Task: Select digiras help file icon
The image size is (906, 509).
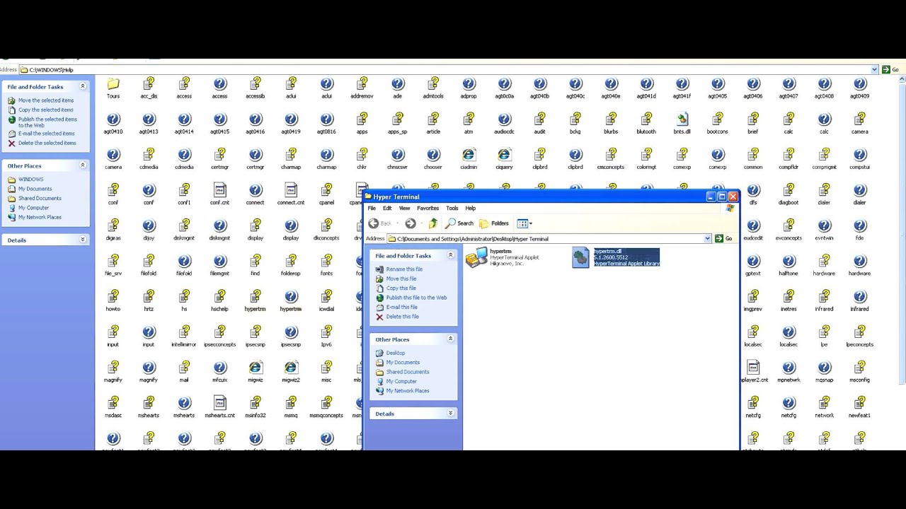Action: tap(113, 226)
